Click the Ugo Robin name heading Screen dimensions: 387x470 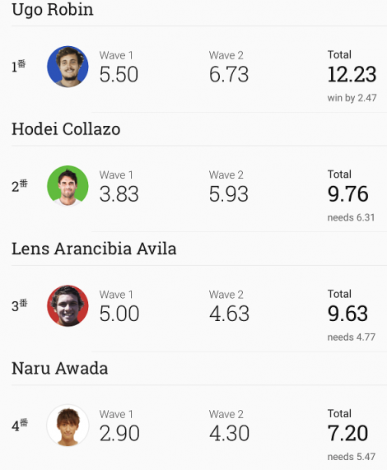coord(53,10)
